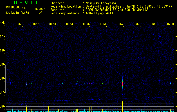Click the observer name Masayuki Kobayashi
Screen dimensions: 177x112
pos(101,3)
